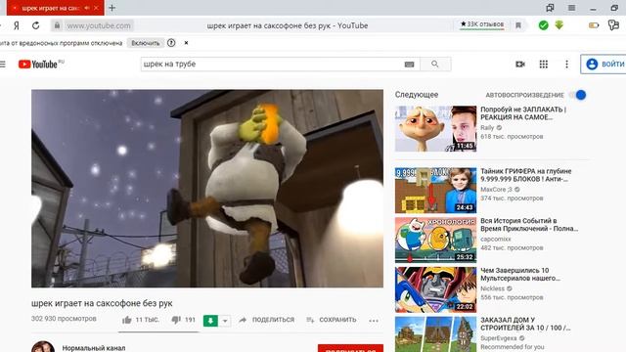Reload the page with refresh icon
Image resolution: width=626 pixels, height=352 pixels.
click(36, 25)
